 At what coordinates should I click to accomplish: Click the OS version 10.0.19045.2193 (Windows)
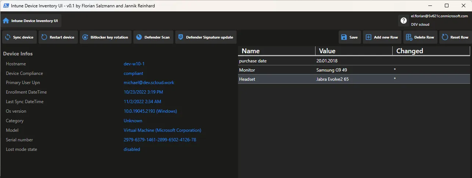(150, 111)
